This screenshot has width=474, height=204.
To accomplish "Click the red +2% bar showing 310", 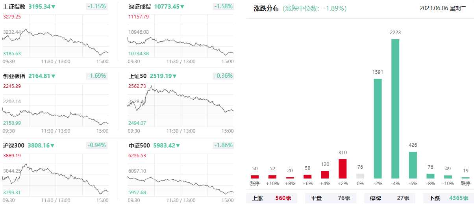I will coord(343,169).
